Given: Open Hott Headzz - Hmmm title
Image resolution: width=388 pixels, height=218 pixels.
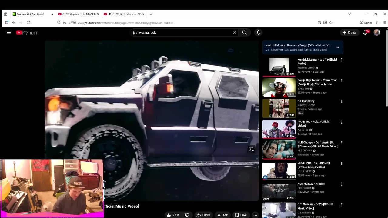Looking at the screenshot, I should click(311, 184).
